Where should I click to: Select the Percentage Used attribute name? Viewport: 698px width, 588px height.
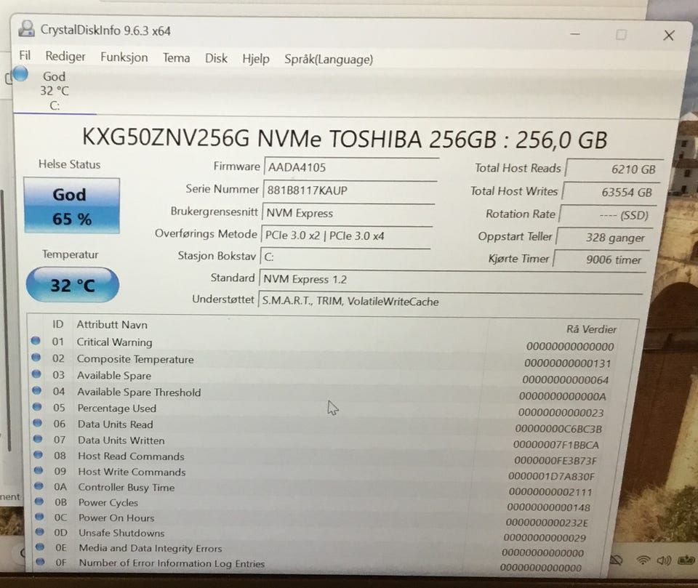click(116, 408)
